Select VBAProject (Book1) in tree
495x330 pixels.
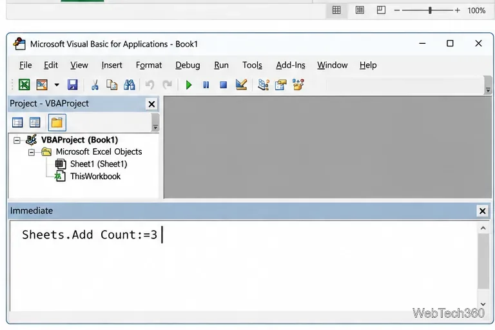click(79, 140)
